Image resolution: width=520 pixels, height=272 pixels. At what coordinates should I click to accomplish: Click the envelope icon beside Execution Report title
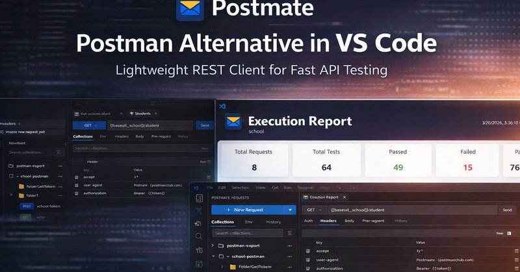[x=233, y=121]
